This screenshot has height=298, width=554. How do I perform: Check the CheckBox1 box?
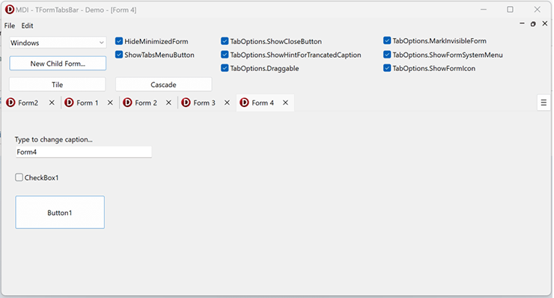pyautogui.click(x=19, y=177)
